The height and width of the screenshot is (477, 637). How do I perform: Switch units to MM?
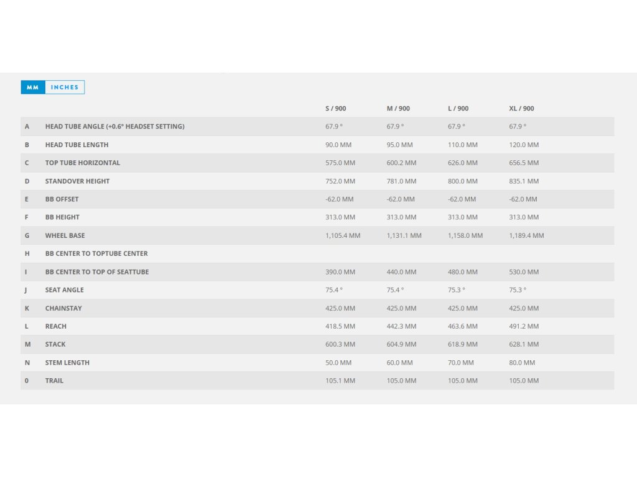[x=33, y=87]
